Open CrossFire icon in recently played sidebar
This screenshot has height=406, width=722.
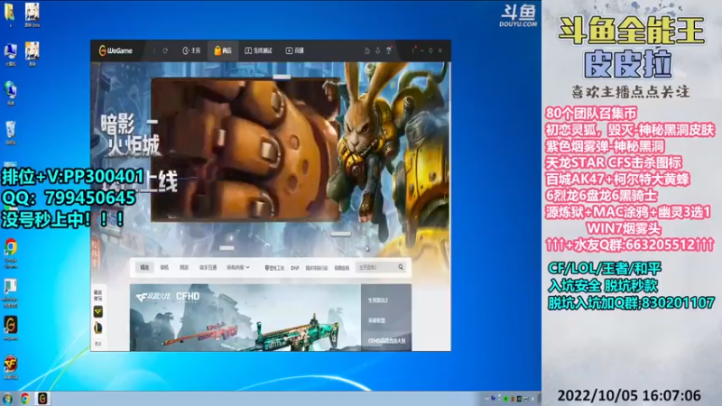point(98,312)
